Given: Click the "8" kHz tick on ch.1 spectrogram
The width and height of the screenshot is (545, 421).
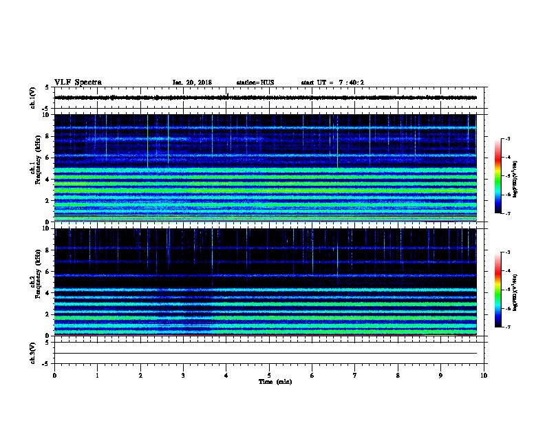Looking at the screenshot, I should [47, 136].
